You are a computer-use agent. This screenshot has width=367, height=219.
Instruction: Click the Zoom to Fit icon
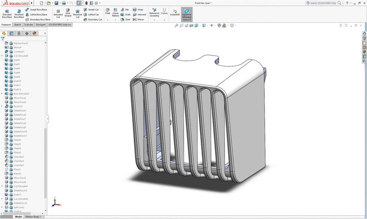pyautogui.click(x=176, y=25)
